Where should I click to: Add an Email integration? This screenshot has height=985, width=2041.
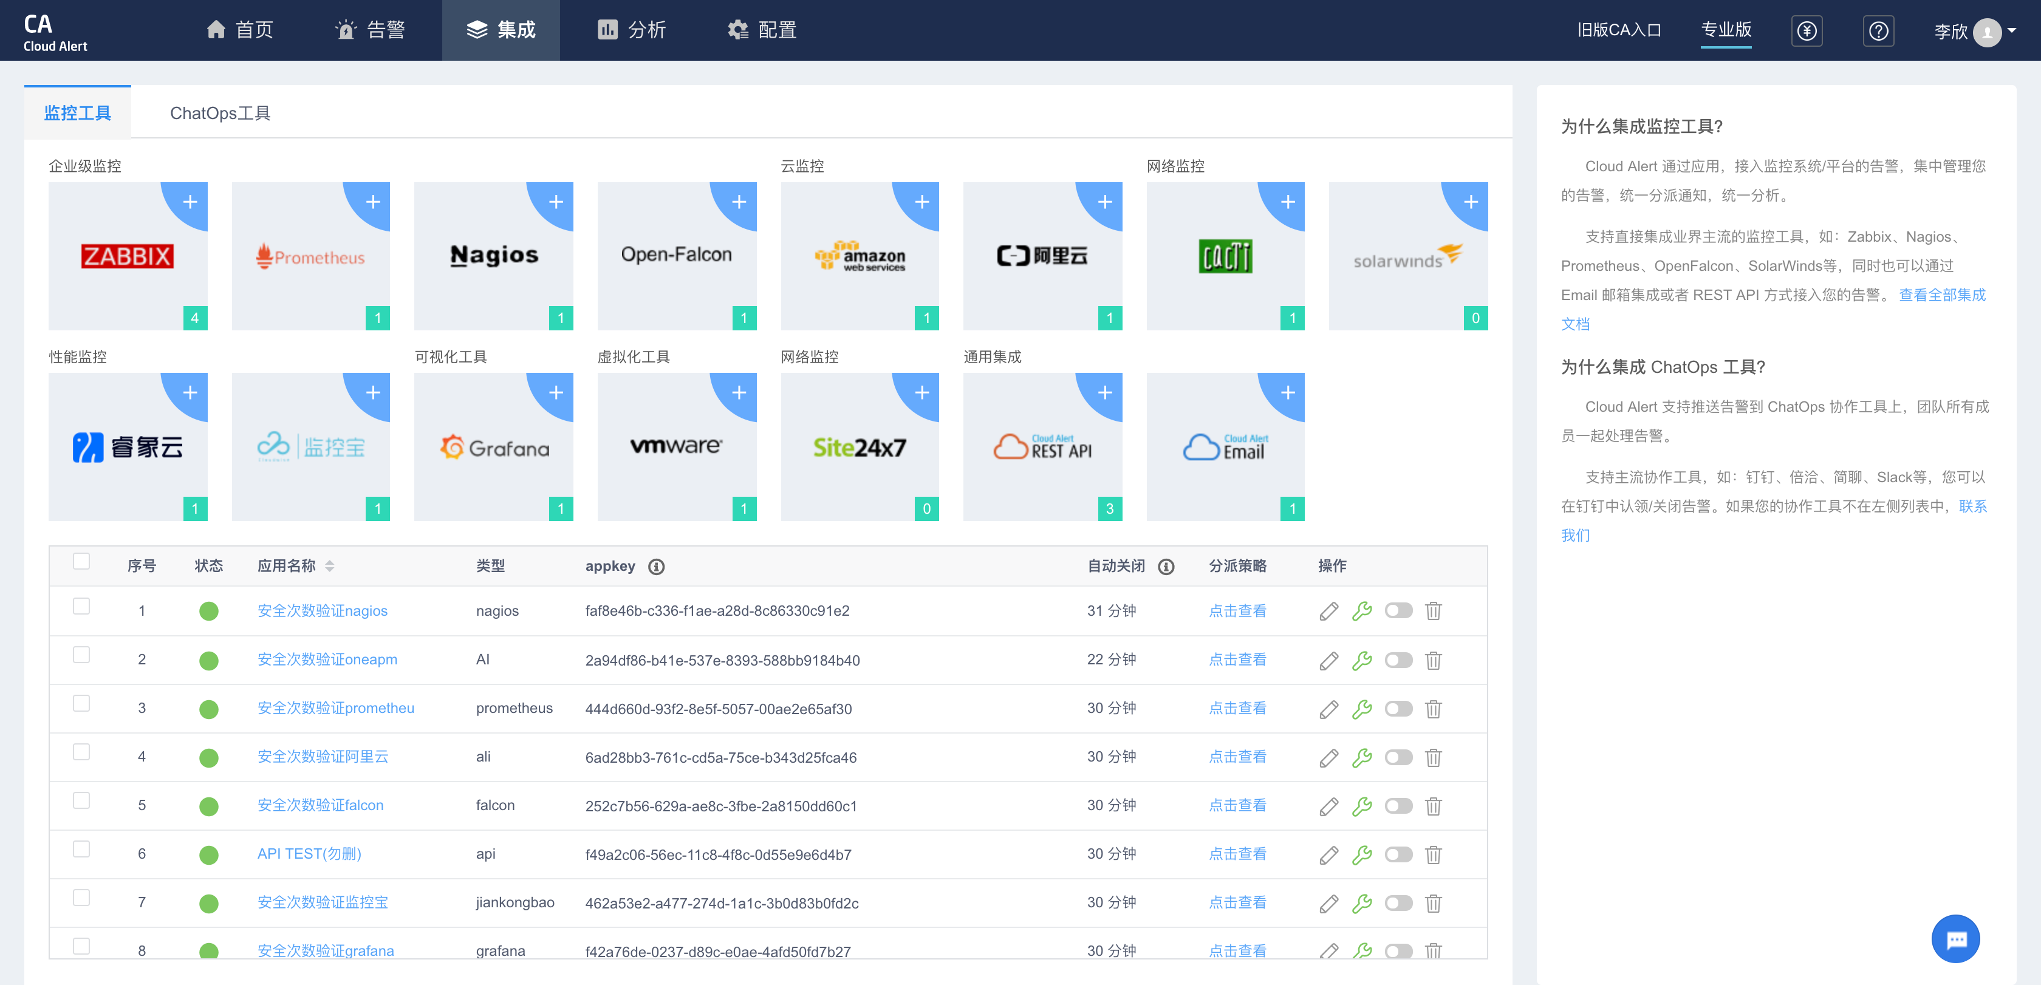pos(1288,393)
